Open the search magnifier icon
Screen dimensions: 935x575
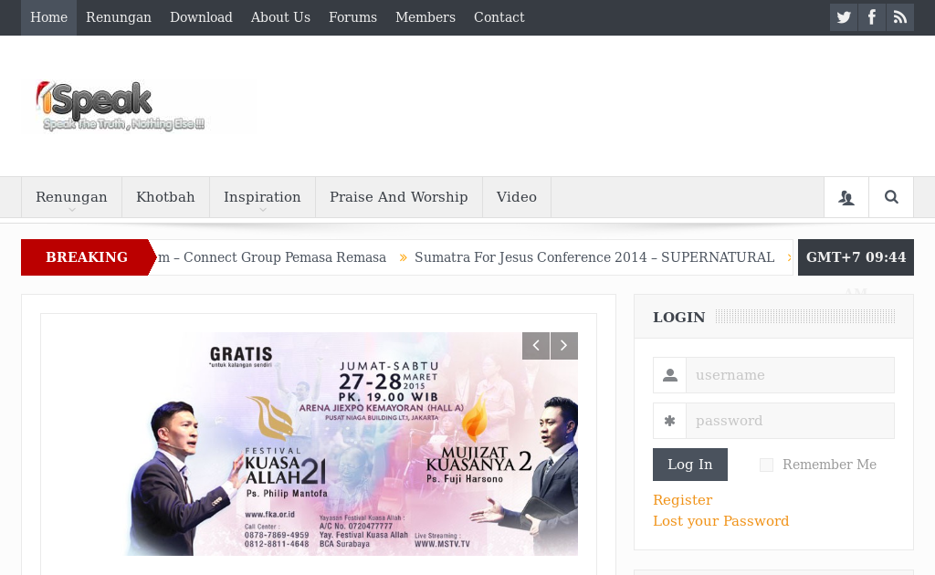pyautogui.click(x=891, y=197)
